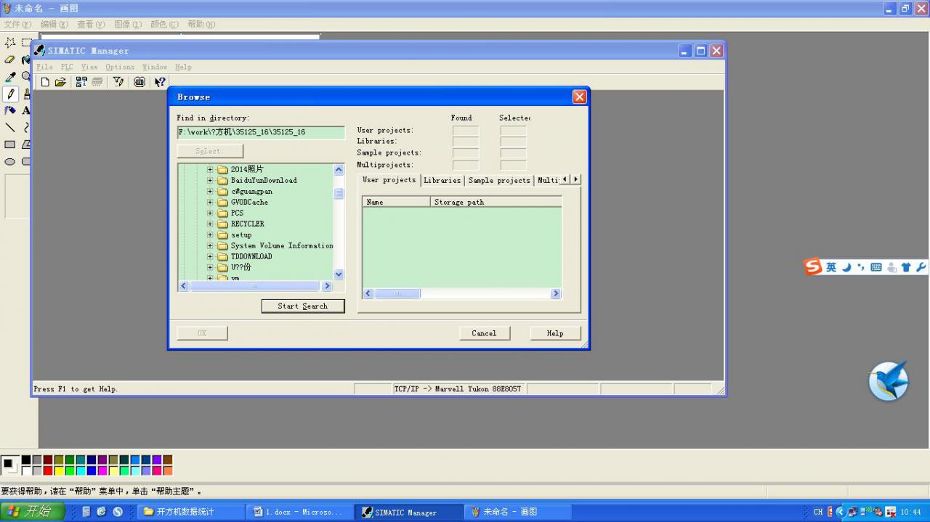Click Help in the Browse dialog
The width and height of the screenshot is (930, 522).
[x=555, y=333]
